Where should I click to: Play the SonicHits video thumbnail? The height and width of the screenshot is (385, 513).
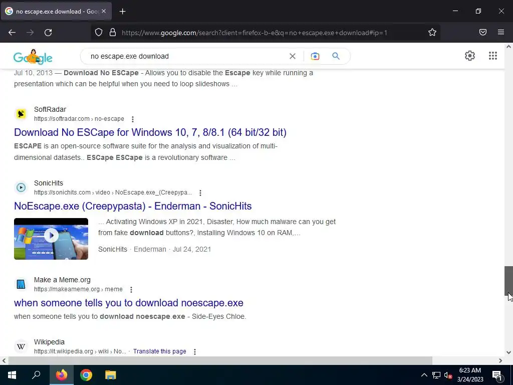pos(51,239)
